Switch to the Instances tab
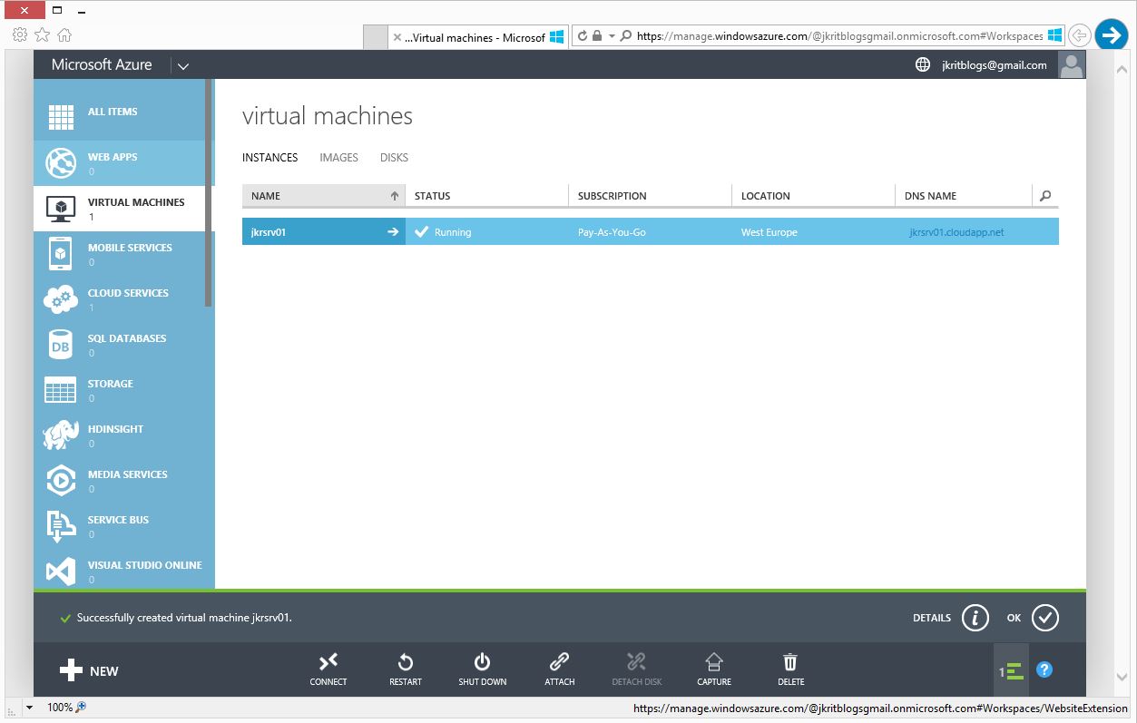Viewport: 1137px width, 723px height. click(x=270, y=158)
